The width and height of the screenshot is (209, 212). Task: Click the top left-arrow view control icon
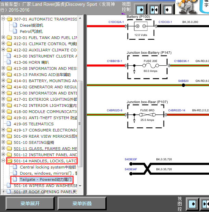[168, 10]
